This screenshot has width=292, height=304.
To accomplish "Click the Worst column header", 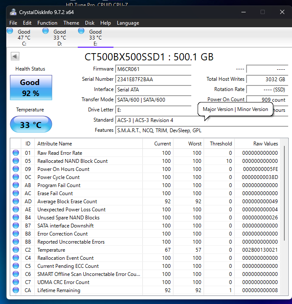I will 189,144.
